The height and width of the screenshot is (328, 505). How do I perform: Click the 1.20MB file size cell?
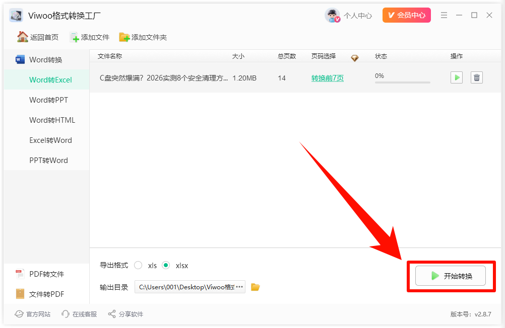click(244, 78)
